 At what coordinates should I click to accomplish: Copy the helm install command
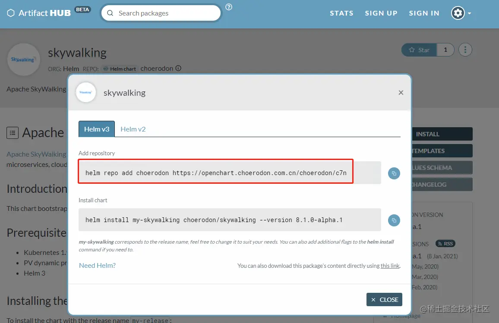click(394, 220)
